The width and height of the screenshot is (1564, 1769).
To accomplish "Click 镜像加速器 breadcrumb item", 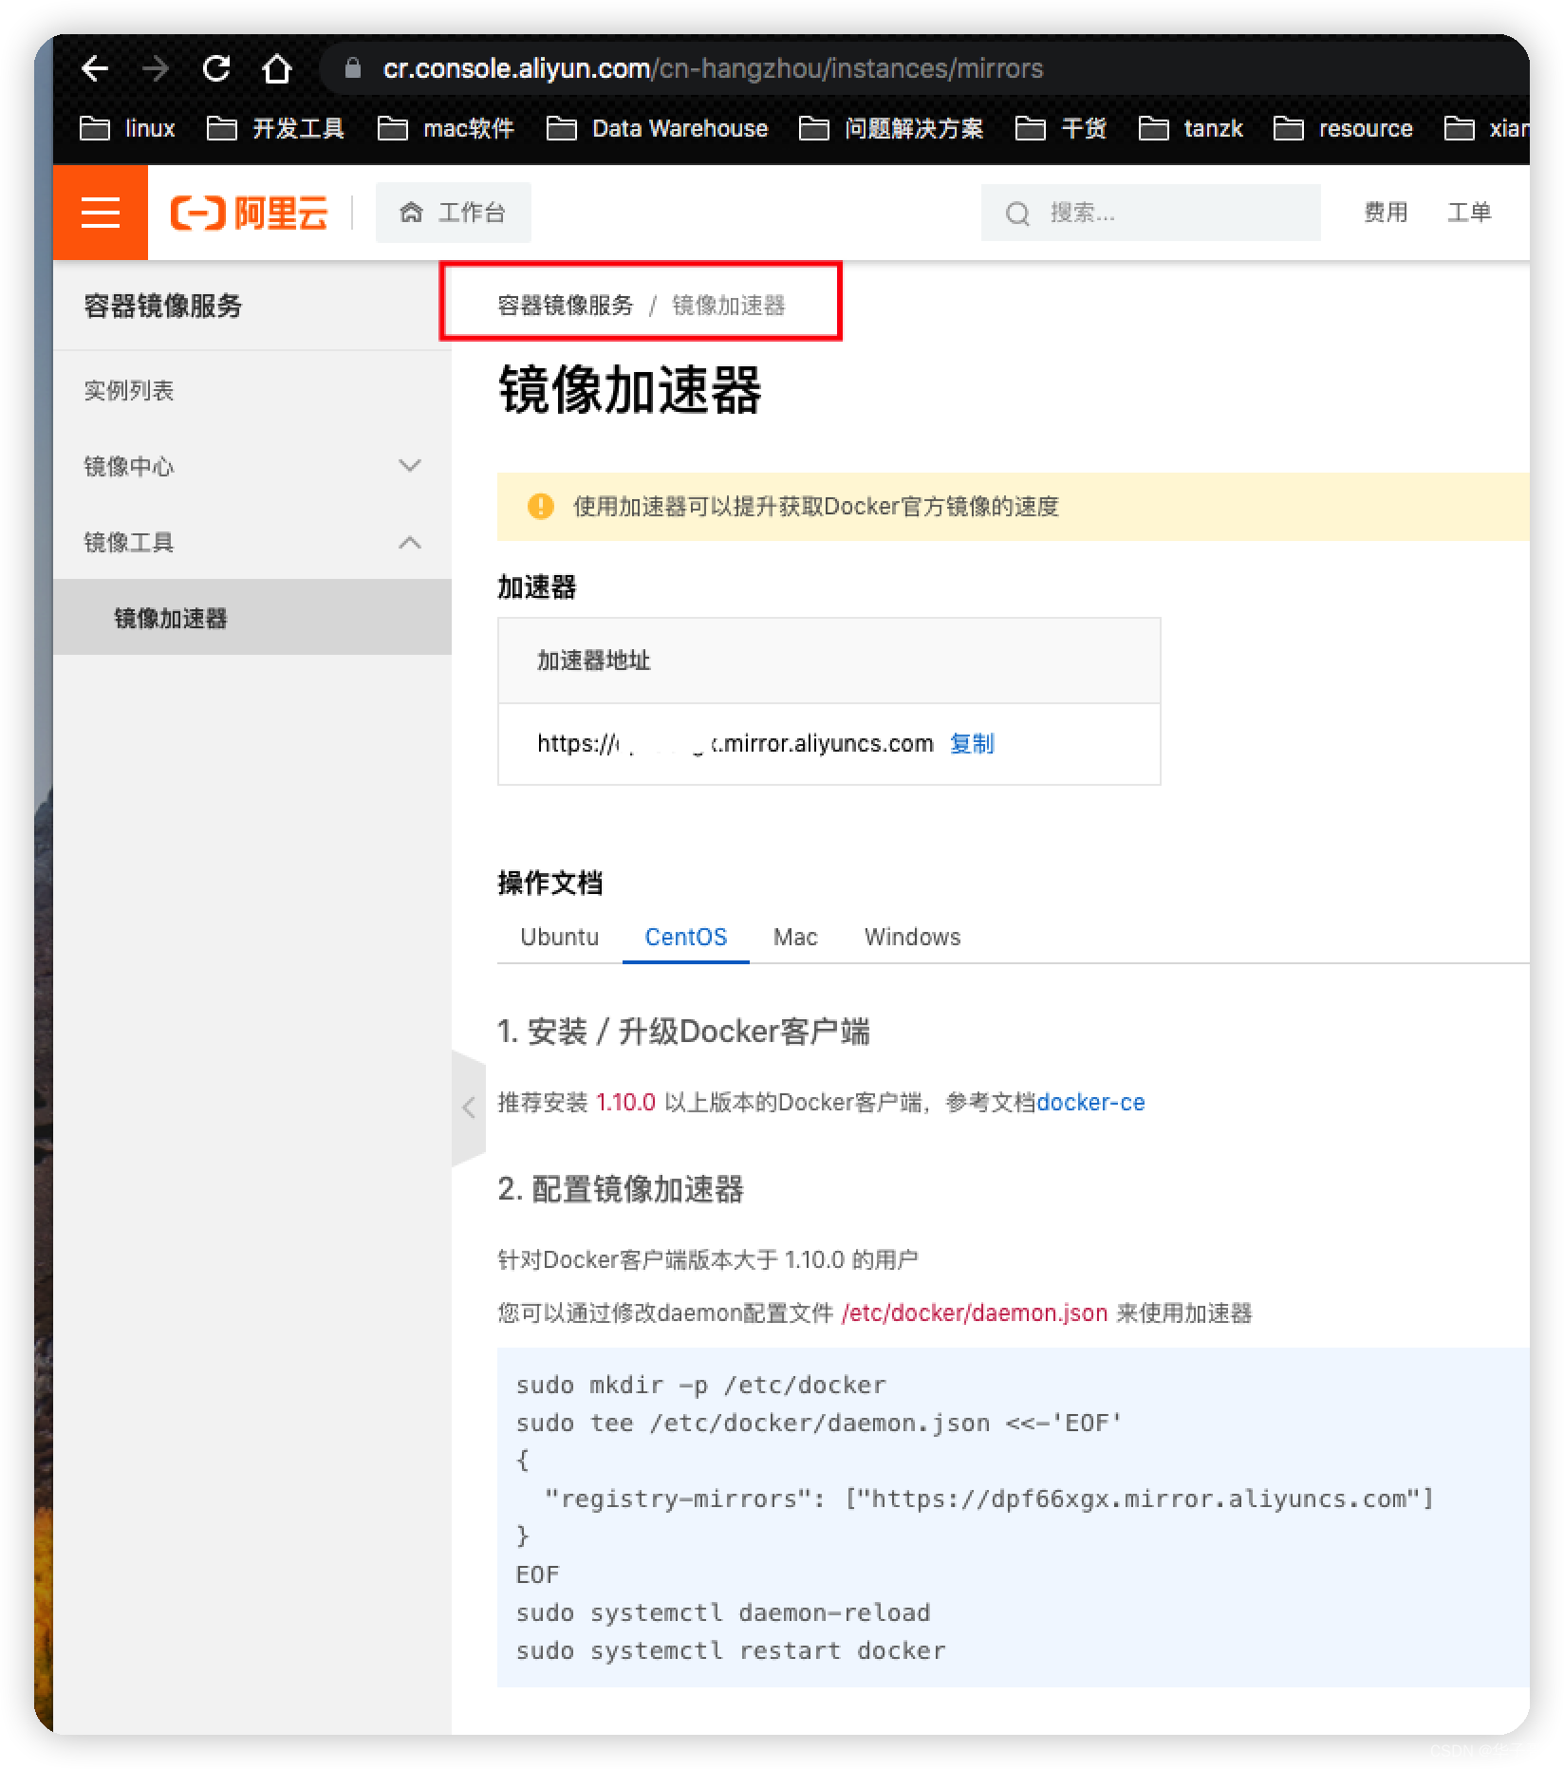I will [x=729, y=306].
